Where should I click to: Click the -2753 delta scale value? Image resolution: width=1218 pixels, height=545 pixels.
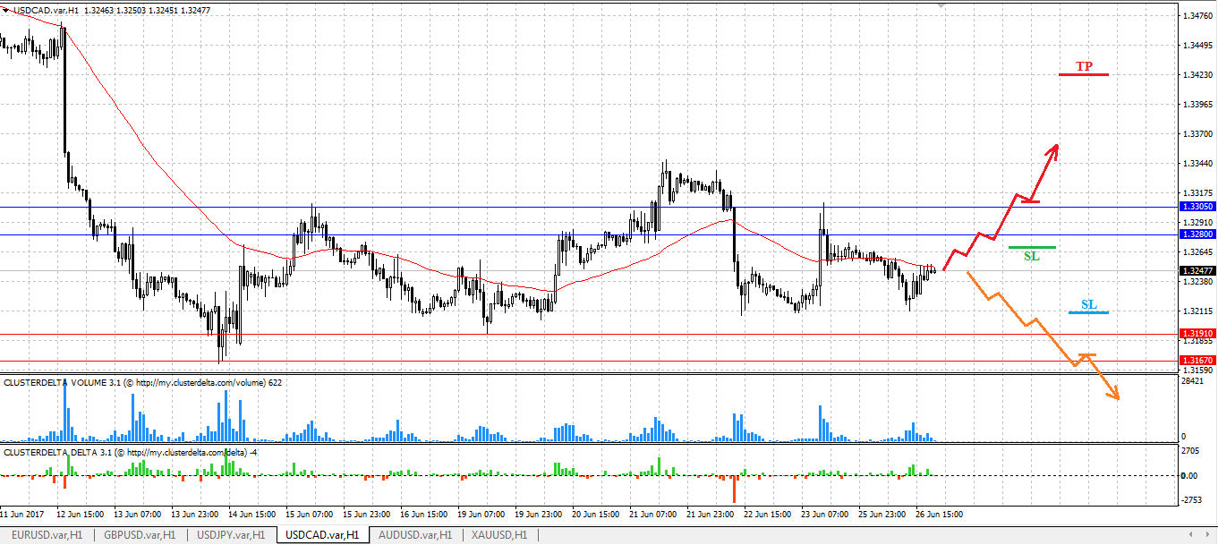1193,499
